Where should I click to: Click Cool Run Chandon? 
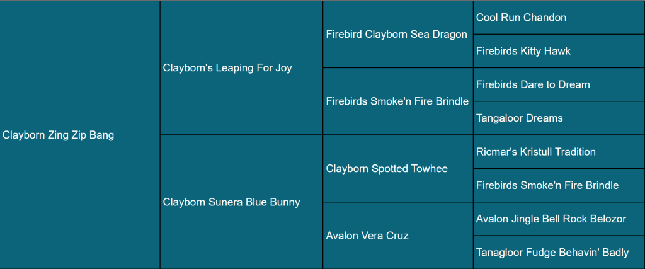(x=521, y=18)
